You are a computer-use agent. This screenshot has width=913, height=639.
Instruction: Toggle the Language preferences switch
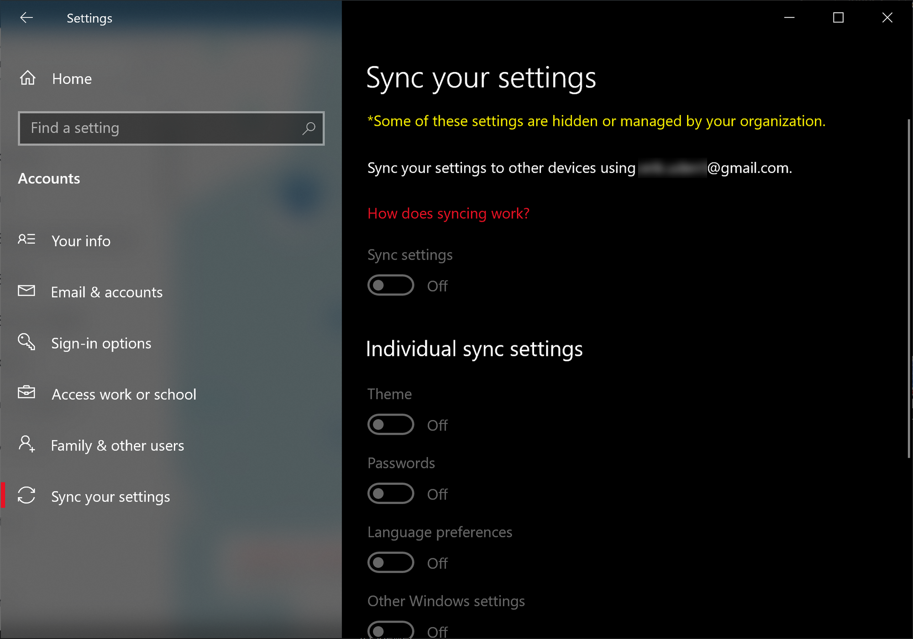click(x=391, y=563)
